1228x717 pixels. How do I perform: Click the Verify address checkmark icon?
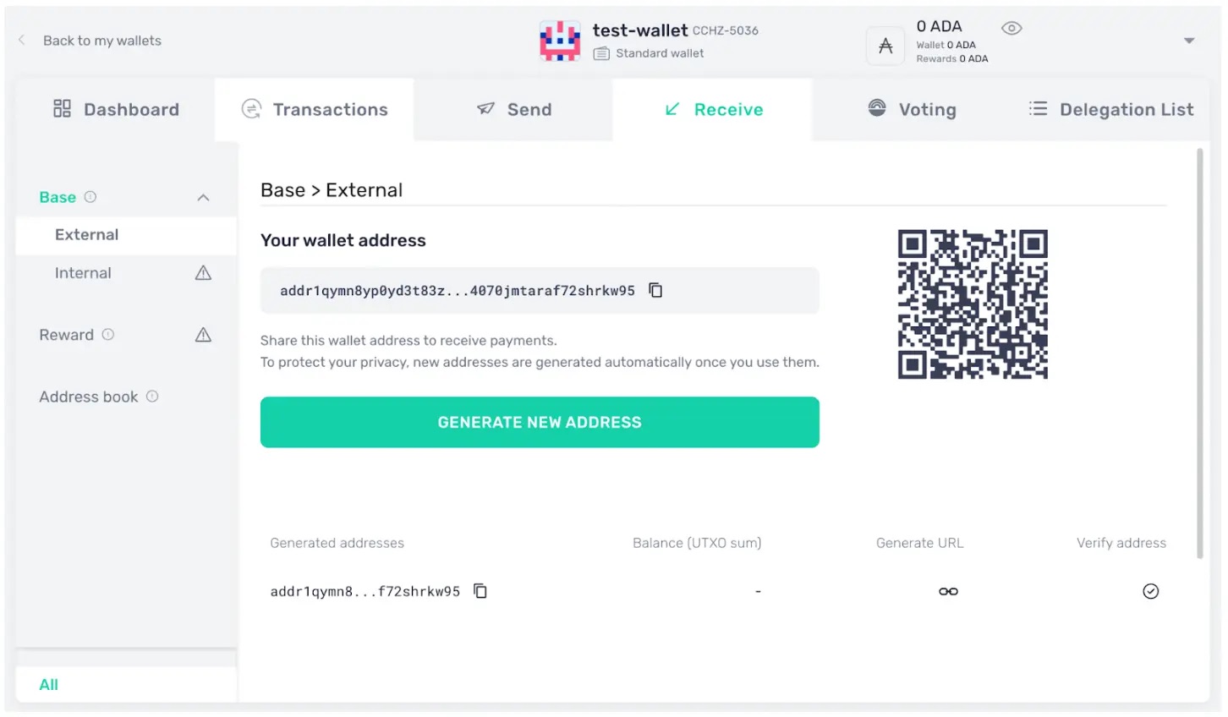tap(1150, 591)
